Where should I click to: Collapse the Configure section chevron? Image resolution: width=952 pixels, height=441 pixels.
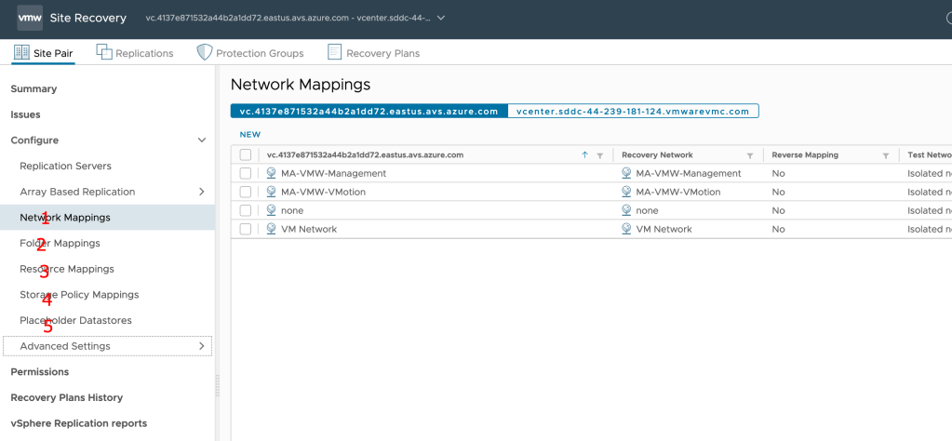(x=202, y=140)
